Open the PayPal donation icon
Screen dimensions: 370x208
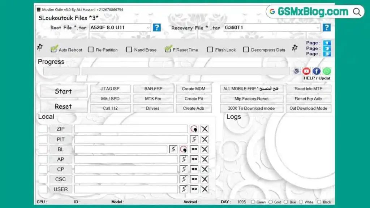point(296,71)
